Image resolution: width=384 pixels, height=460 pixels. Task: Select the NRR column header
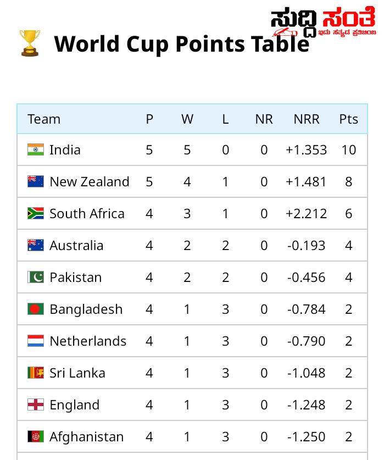pyautogui.click(x=307, y=119)
